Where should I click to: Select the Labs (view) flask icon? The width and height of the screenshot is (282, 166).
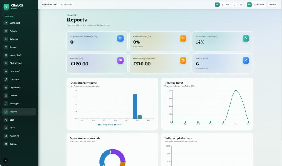pos(6,71)
